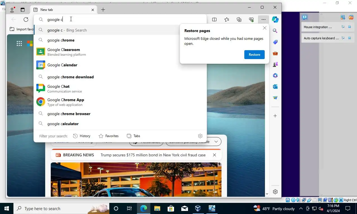Close the New tab
The width and height of the screenshot is (357, 214).
pos(93,10)
